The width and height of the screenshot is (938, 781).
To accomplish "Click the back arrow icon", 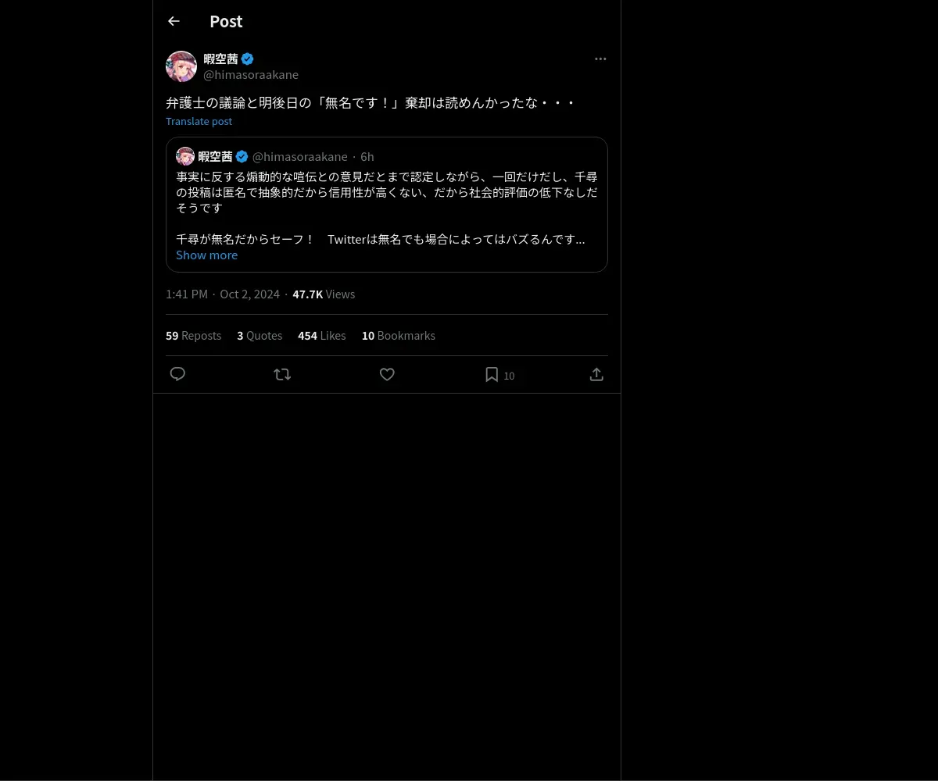I will (x=174, y=21).
